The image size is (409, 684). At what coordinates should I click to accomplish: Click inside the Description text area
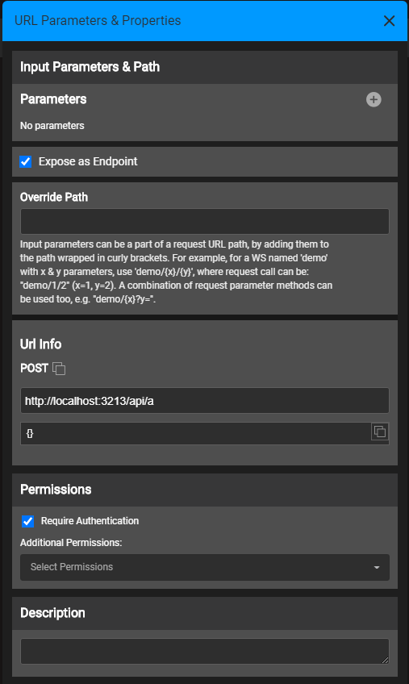point(205,651)
